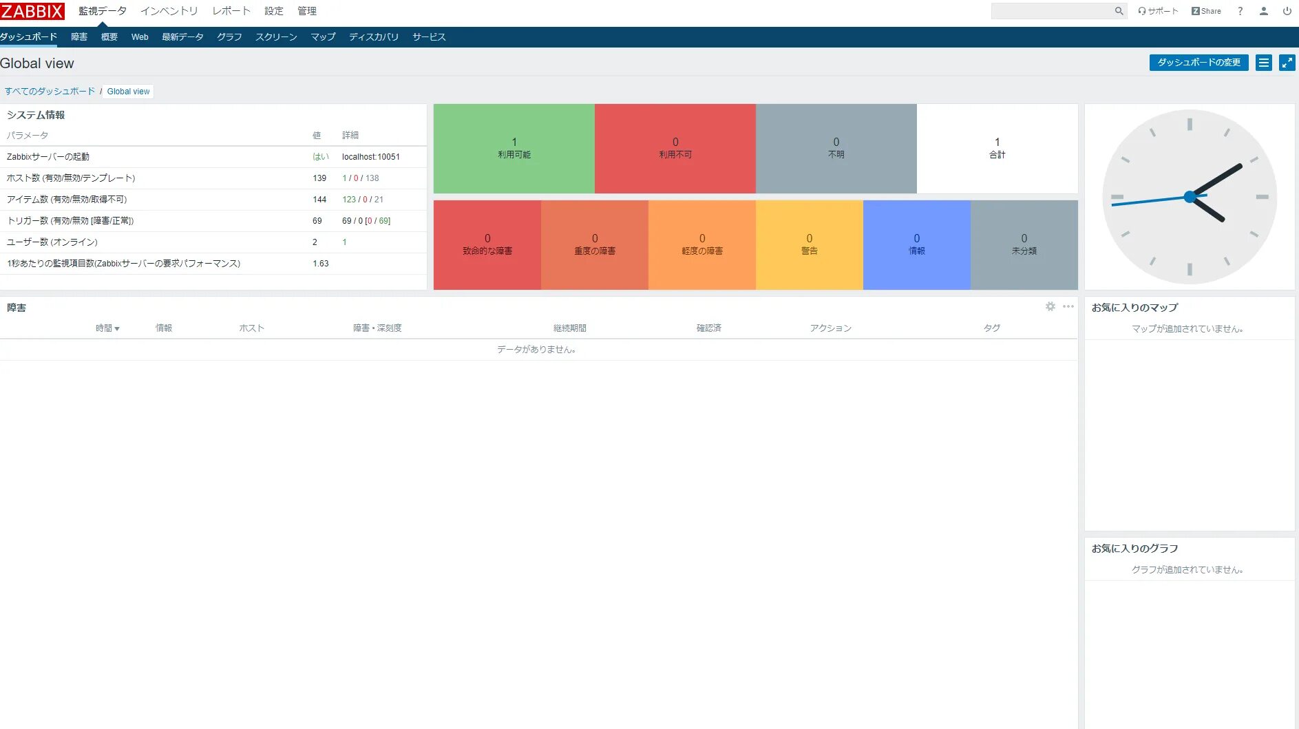Click the yellow 警告 severity tile
Screen dimensions: 1299x729
pos(810,245)
